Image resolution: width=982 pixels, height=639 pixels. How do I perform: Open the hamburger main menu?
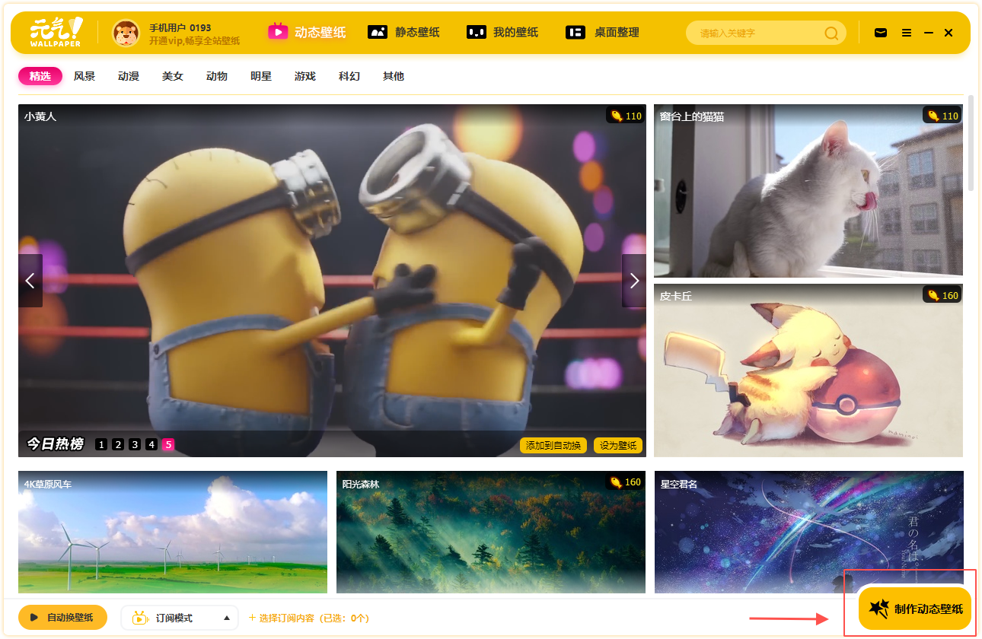(x=907, y=33)
